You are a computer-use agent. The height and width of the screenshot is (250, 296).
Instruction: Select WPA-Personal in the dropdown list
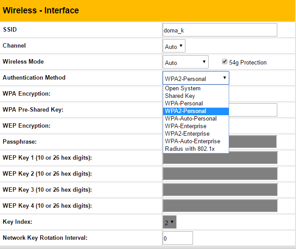coord(196,104)
